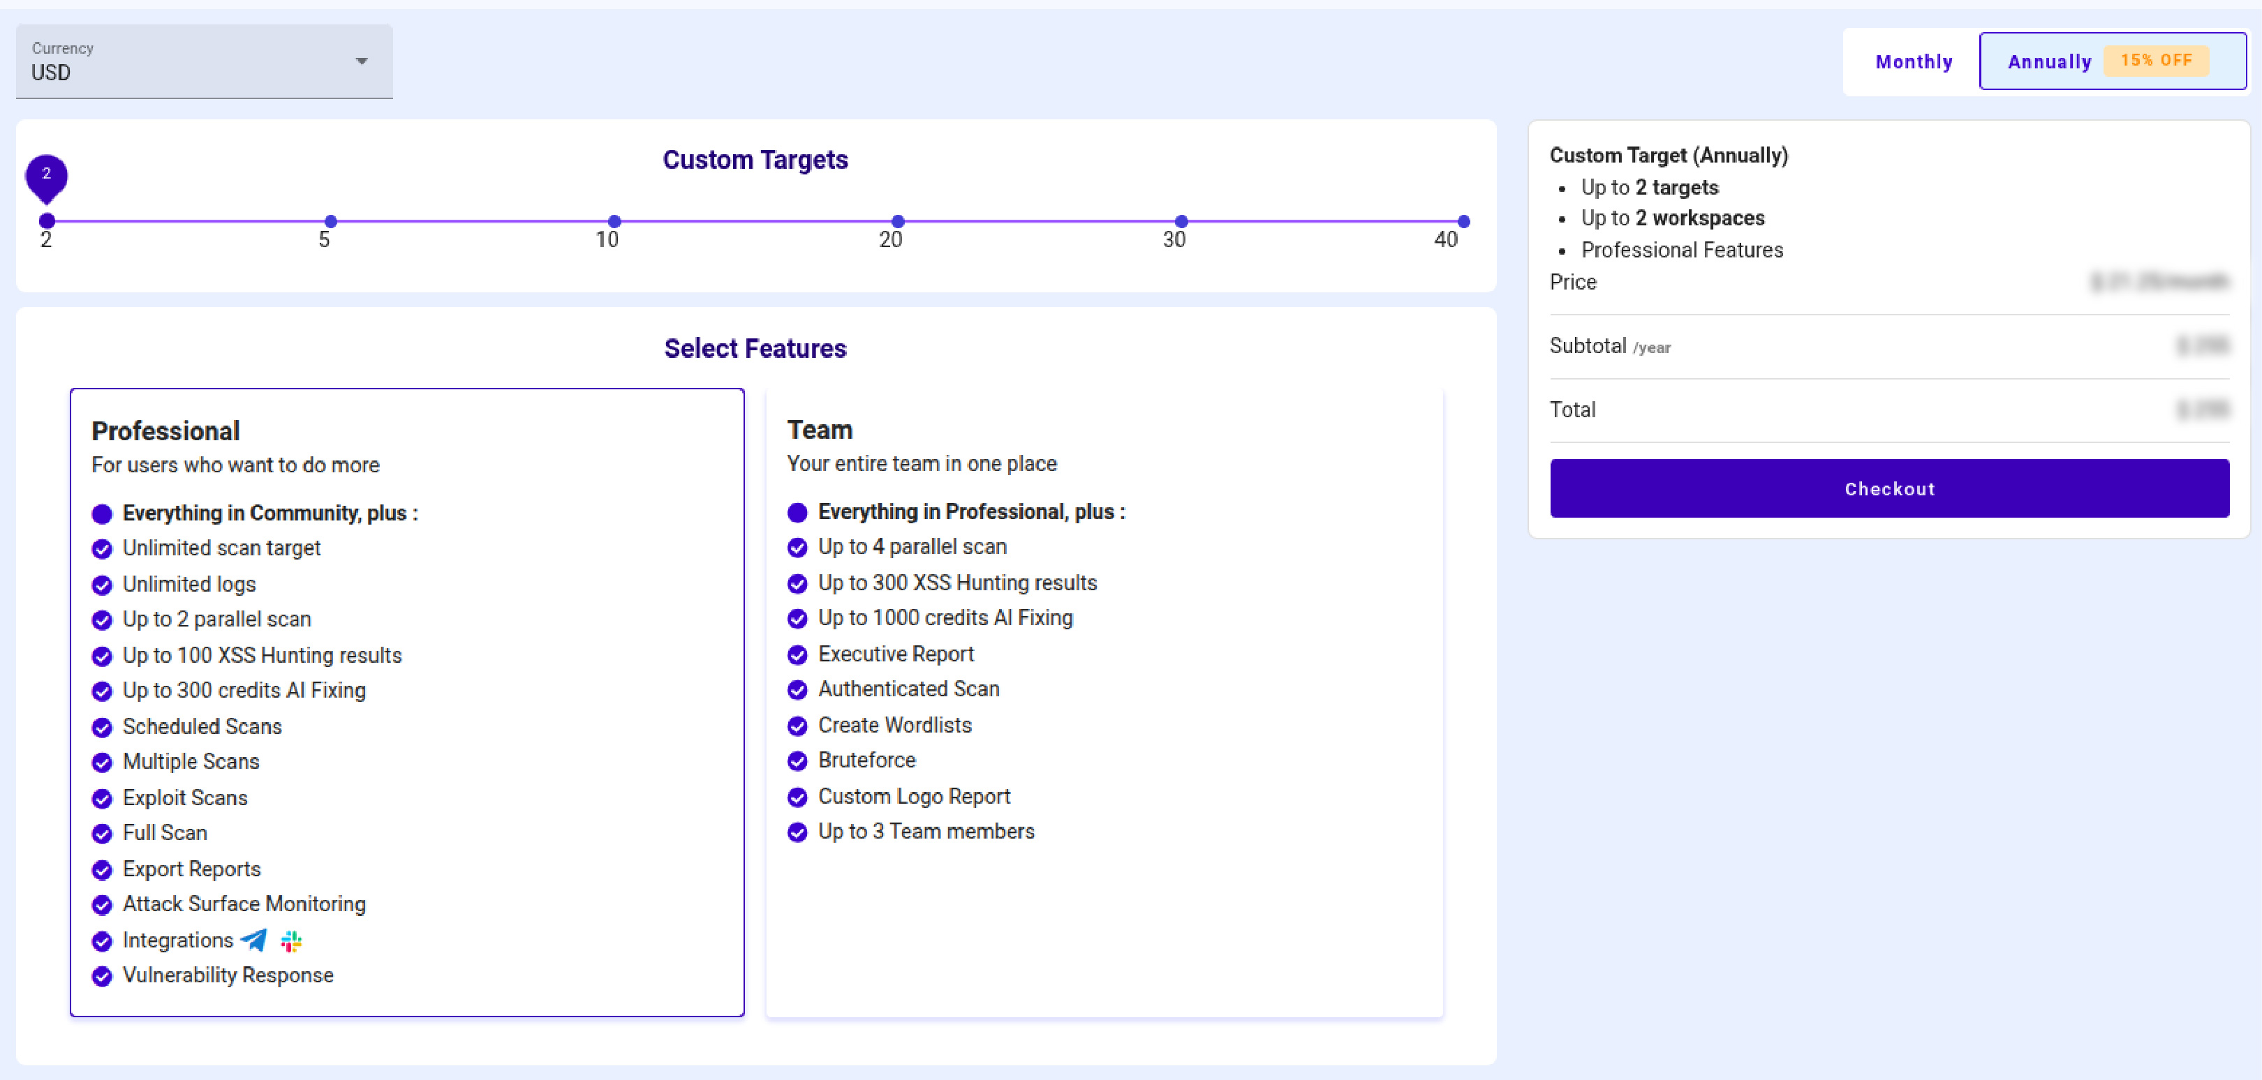Click the checkmark beside Authenticated Scan
2262x1080 pixels.
pos(797,689)
